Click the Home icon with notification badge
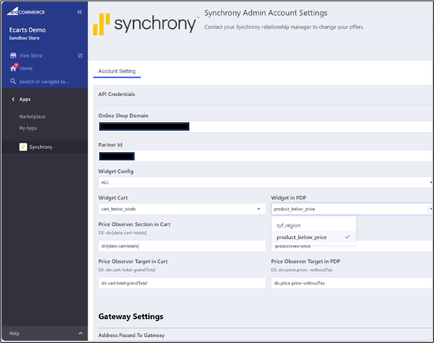Viewport: 434px width, 343px height. 14,67
